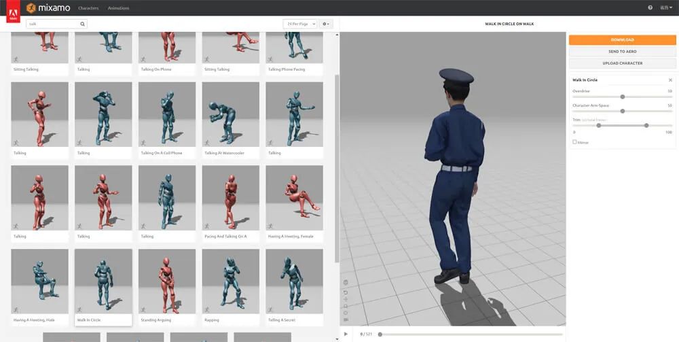Image resolution: width=679 pixels, height=342 pixels.
Task: Open the Animations tab
Action: pyautogui.click(x=118, y=8)
